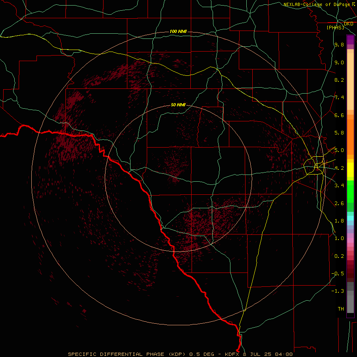Select the light peach segment of the color bar
357x357 pixels.
pos(350,81)
